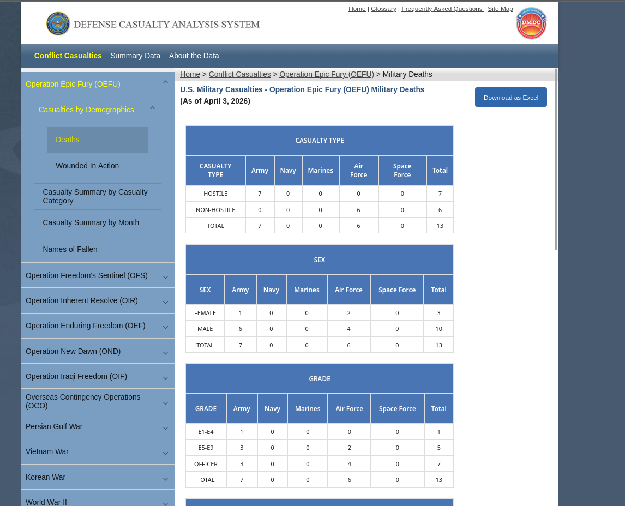The height and width of the screenshot is (506, 625).
Task: Click the Operation Epic Fury (OEFU) sidebar label
Action: click(x=73, y=84)
